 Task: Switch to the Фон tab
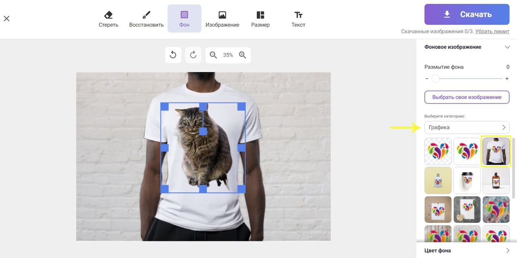click(184, 19)
